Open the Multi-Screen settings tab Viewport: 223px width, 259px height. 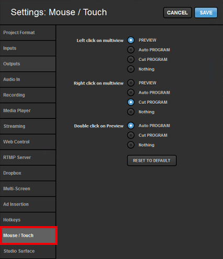coord(28,189)
